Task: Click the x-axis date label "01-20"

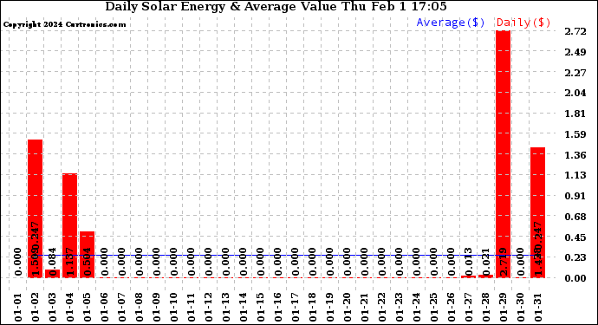Action: coord(348,308)
